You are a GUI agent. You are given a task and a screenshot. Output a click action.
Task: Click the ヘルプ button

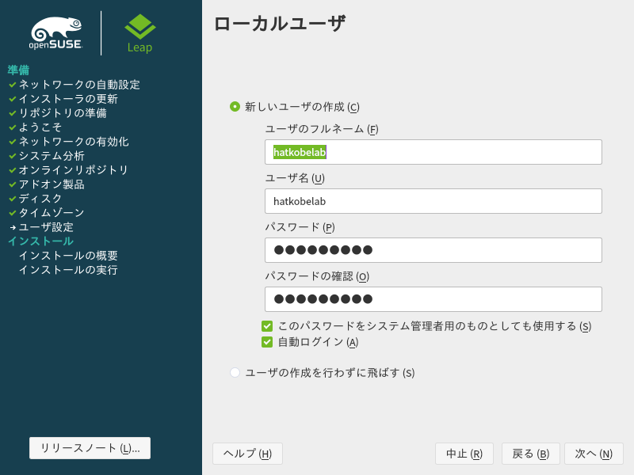tap(247, 453)
